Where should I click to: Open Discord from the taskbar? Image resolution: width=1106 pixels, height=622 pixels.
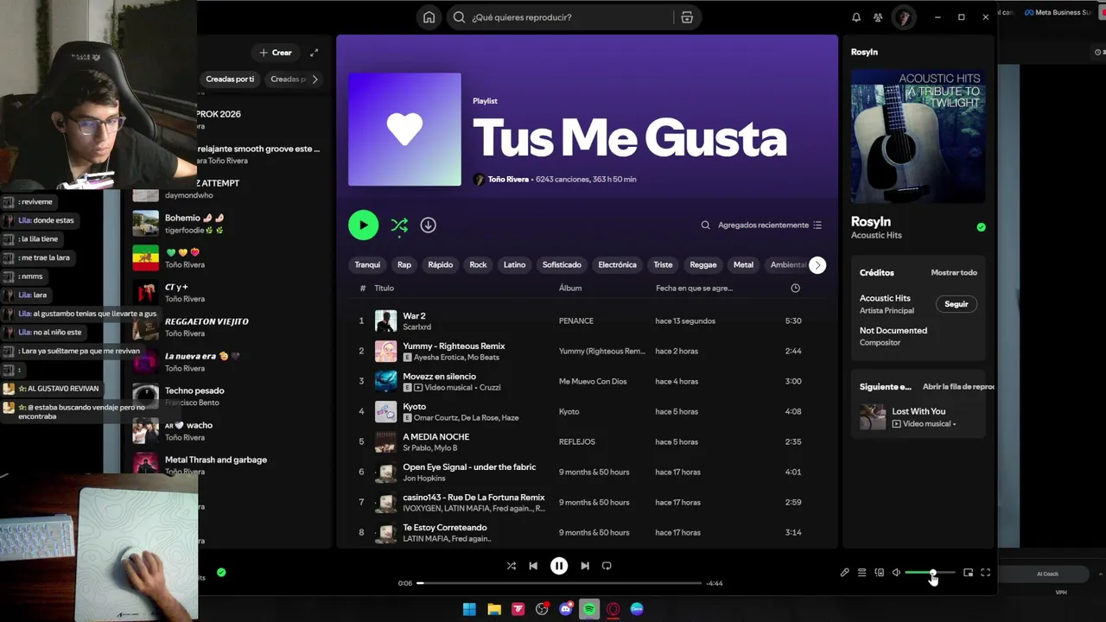tap(566, 609)
